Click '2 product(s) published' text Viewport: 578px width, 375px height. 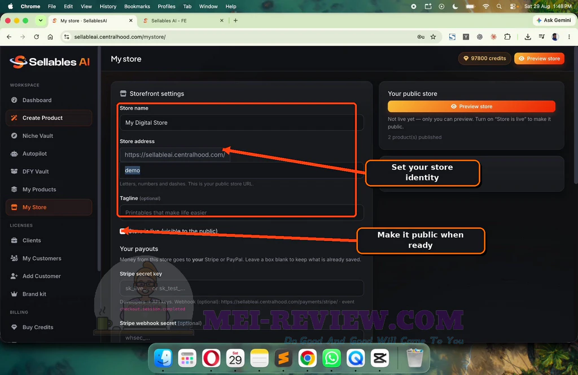414,137
